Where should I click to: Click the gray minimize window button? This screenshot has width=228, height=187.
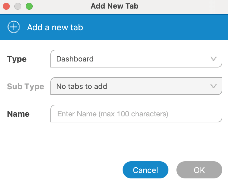[x=18, y=6]
